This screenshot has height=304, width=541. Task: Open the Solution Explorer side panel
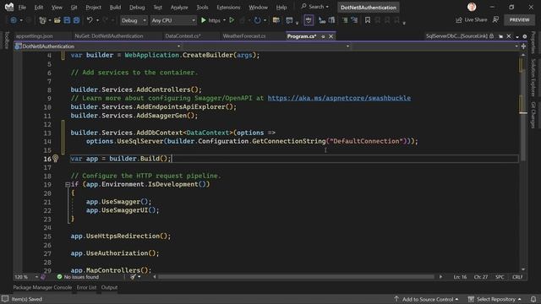click(x=533, y=78)
